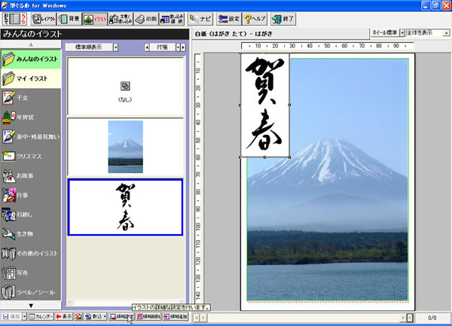Select the イラスト (Illustration) toolbar button

[x=95, y=19]
